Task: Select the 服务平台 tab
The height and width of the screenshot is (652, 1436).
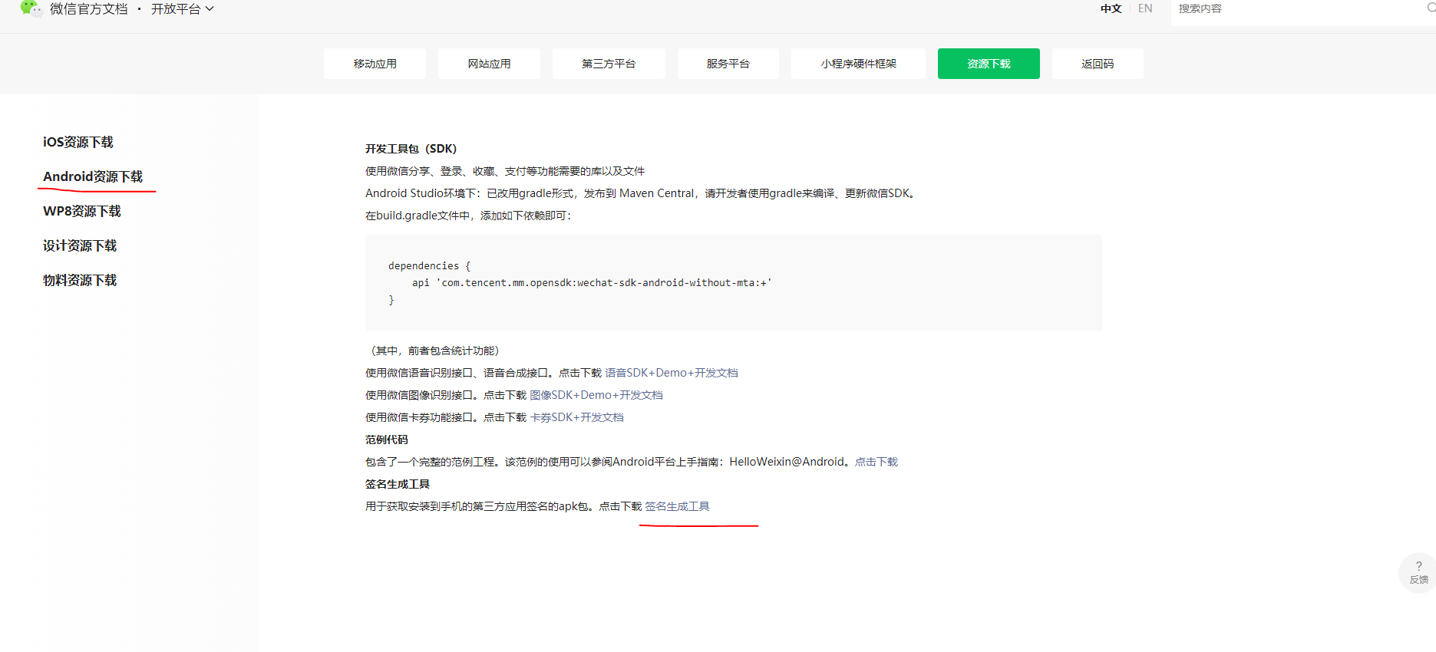Action: click(728, 64)
